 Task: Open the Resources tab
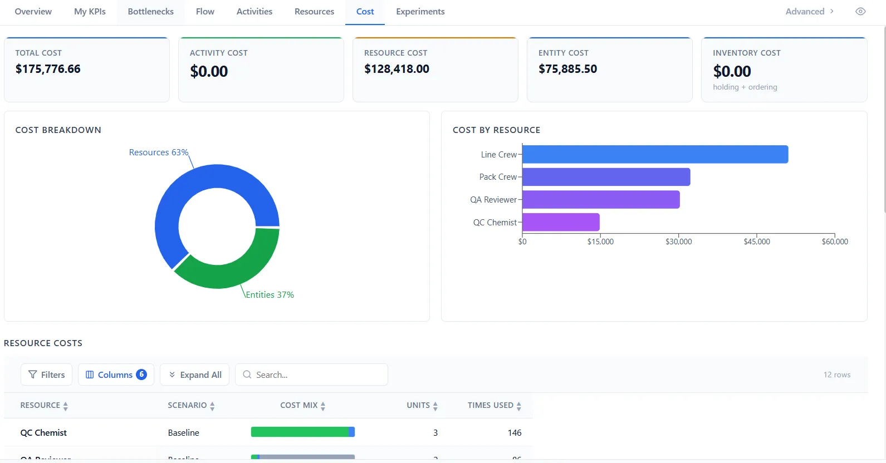(x=315, y=12)
